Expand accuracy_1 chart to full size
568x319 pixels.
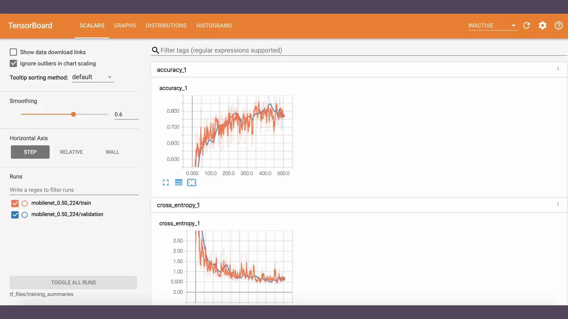[x=166, y=182]
